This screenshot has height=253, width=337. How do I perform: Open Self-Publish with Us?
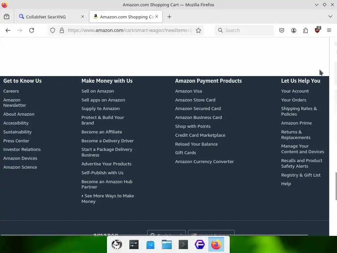coord(103,173)
